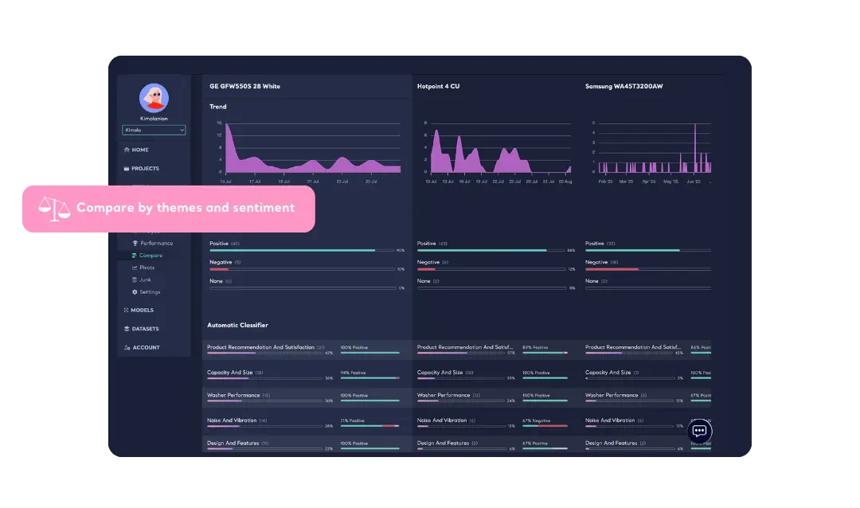Click the Kimola avatar picture
The image size is (860, 508).
[x=153, y=98]
